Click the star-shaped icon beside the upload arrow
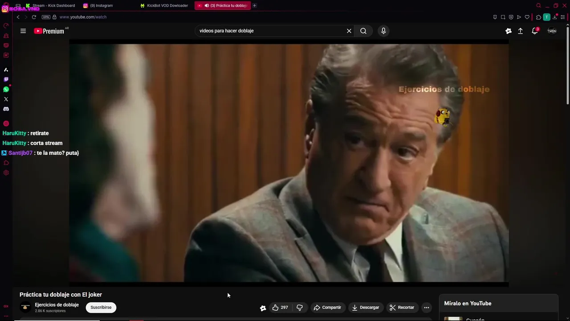The image size is (570, 321). (508, 31)
